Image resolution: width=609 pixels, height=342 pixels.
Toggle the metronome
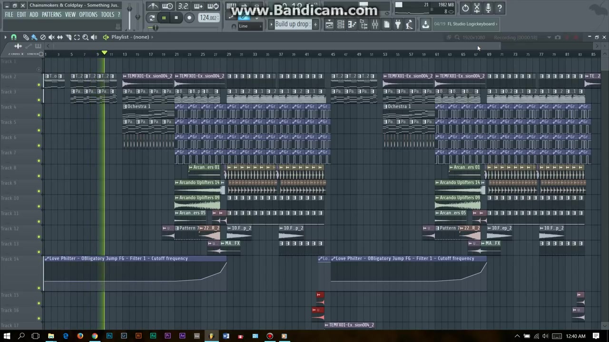[x=153, y=6]
